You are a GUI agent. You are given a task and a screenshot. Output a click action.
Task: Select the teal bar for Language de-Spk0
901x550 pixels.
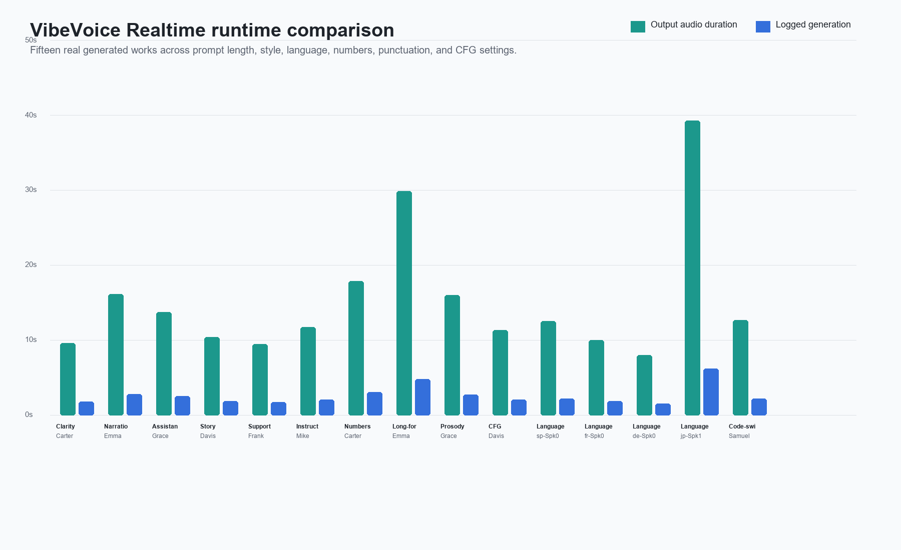(x=644, y=385)
